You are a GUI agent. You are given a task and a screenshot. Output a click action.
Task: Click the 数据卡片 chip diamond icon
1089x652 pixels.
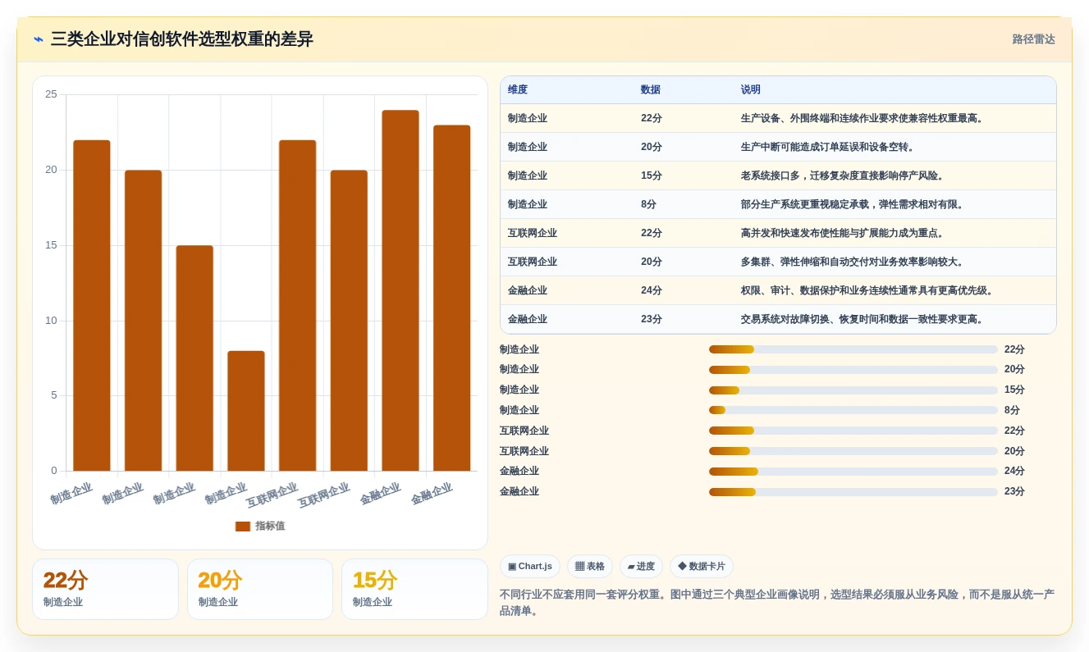click(682, 567)
